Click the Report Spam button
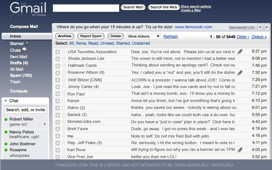Screen dimensions: 272x170 click(x=91, y=36)
